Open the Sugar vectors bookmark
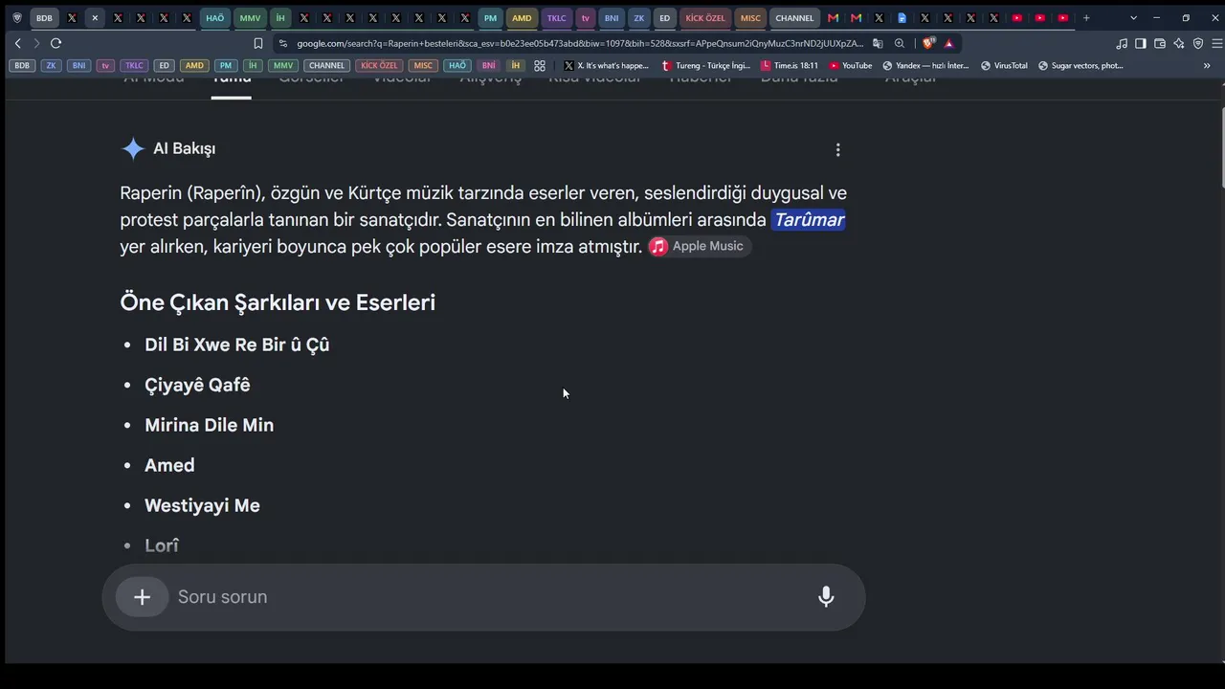The height and width of the screenshot is (689, 1225). [1080, 66]
